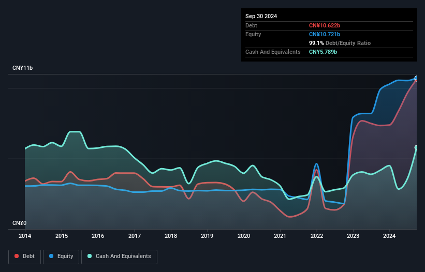Click the 2016 x-axis label
Image resolution: width=425 pixels, height=272 pixels.
[x=98, y=236]
